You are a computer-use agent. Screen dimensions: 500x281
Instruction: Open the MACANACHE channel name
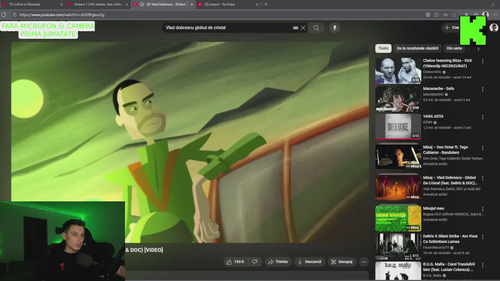click(x=433, y=94)
